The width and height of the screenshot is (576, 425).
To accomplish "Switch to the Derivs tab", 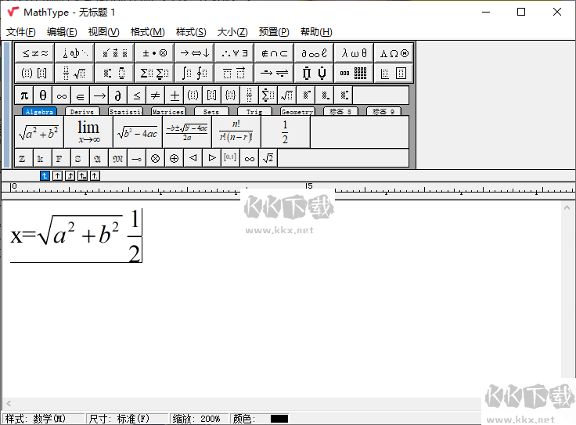I will tap(82, 112).
